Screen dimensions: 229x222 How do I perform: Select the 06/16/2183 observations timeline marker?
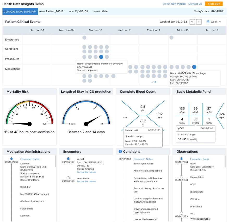coord(181,159)
